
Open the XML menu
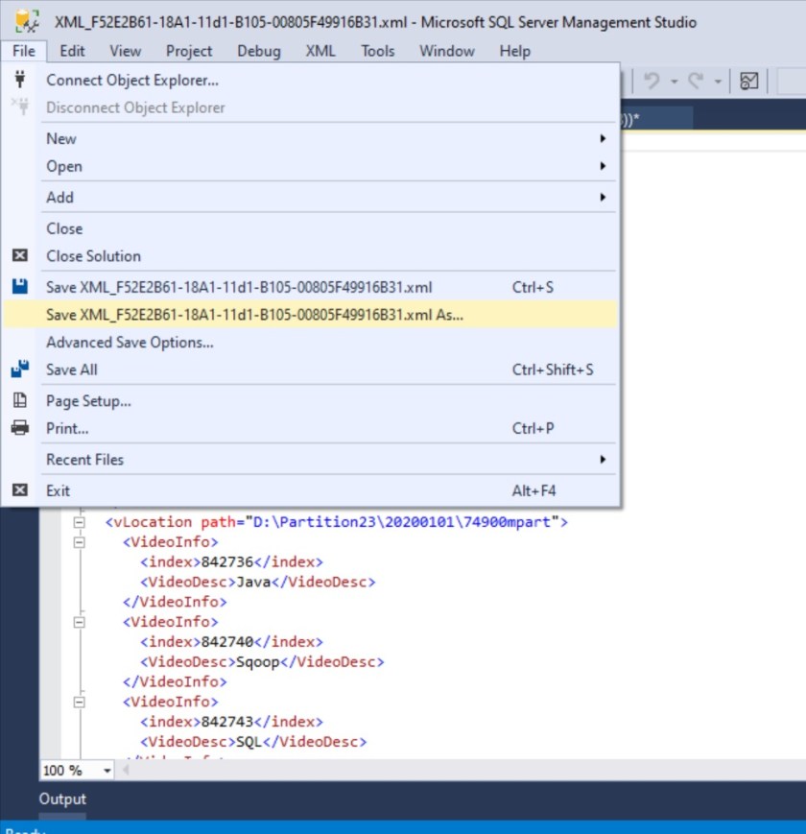click(x=320, y=51)
